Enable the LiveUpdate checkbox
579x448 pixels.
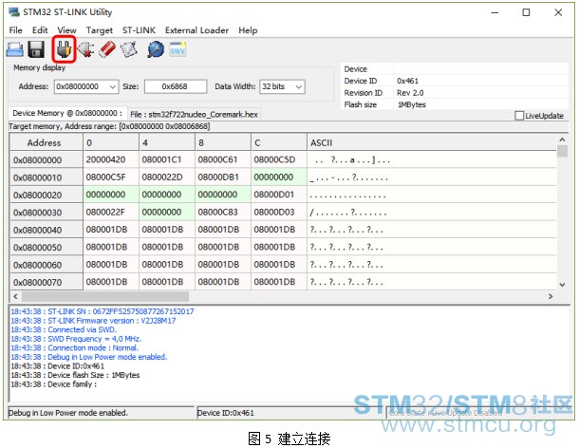click(x=519, y=116)
